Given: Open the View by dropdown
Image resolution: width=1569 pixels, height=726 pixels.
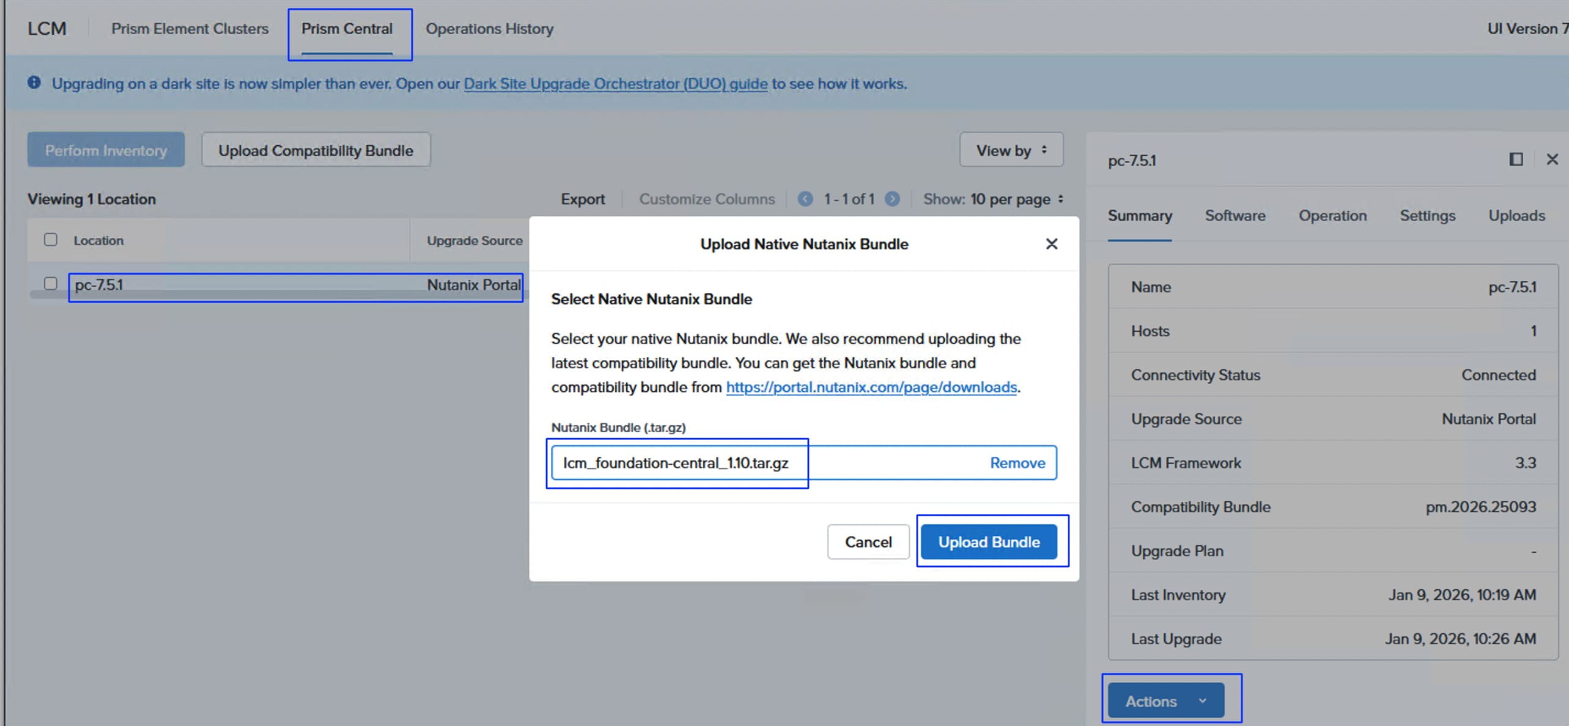Looking at the screenshot, I should pyautogui.click(x=1011, y=150).
